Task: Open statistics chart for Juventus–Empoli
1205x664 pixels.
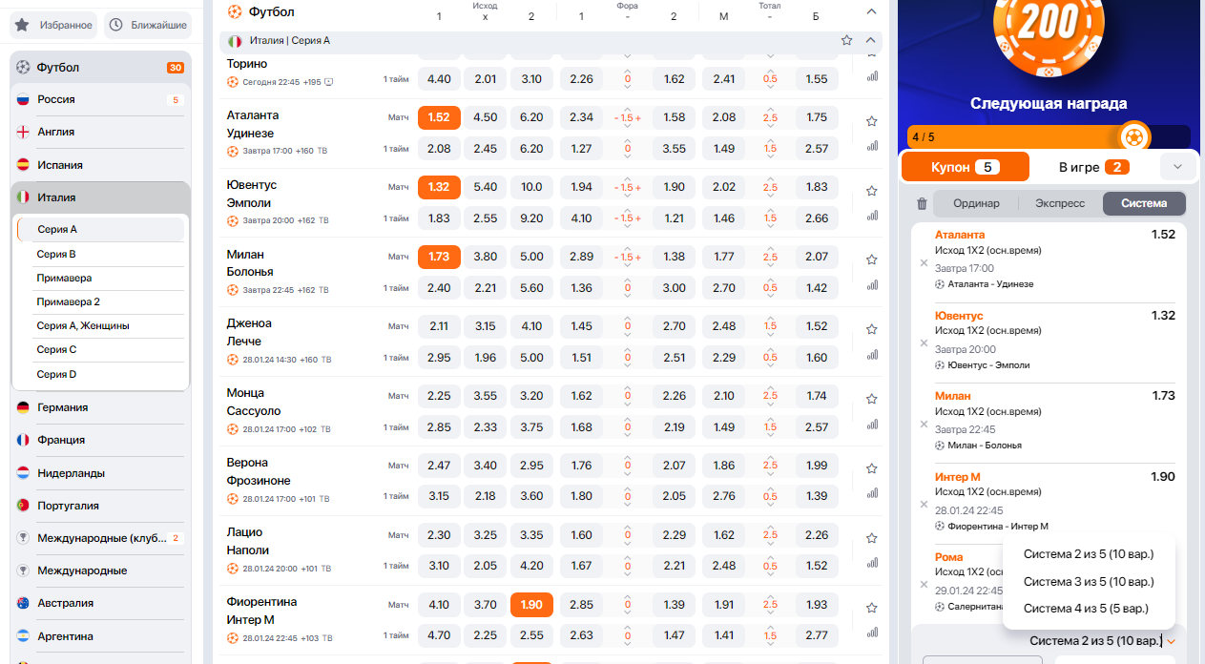Action: tap(872, 216)
